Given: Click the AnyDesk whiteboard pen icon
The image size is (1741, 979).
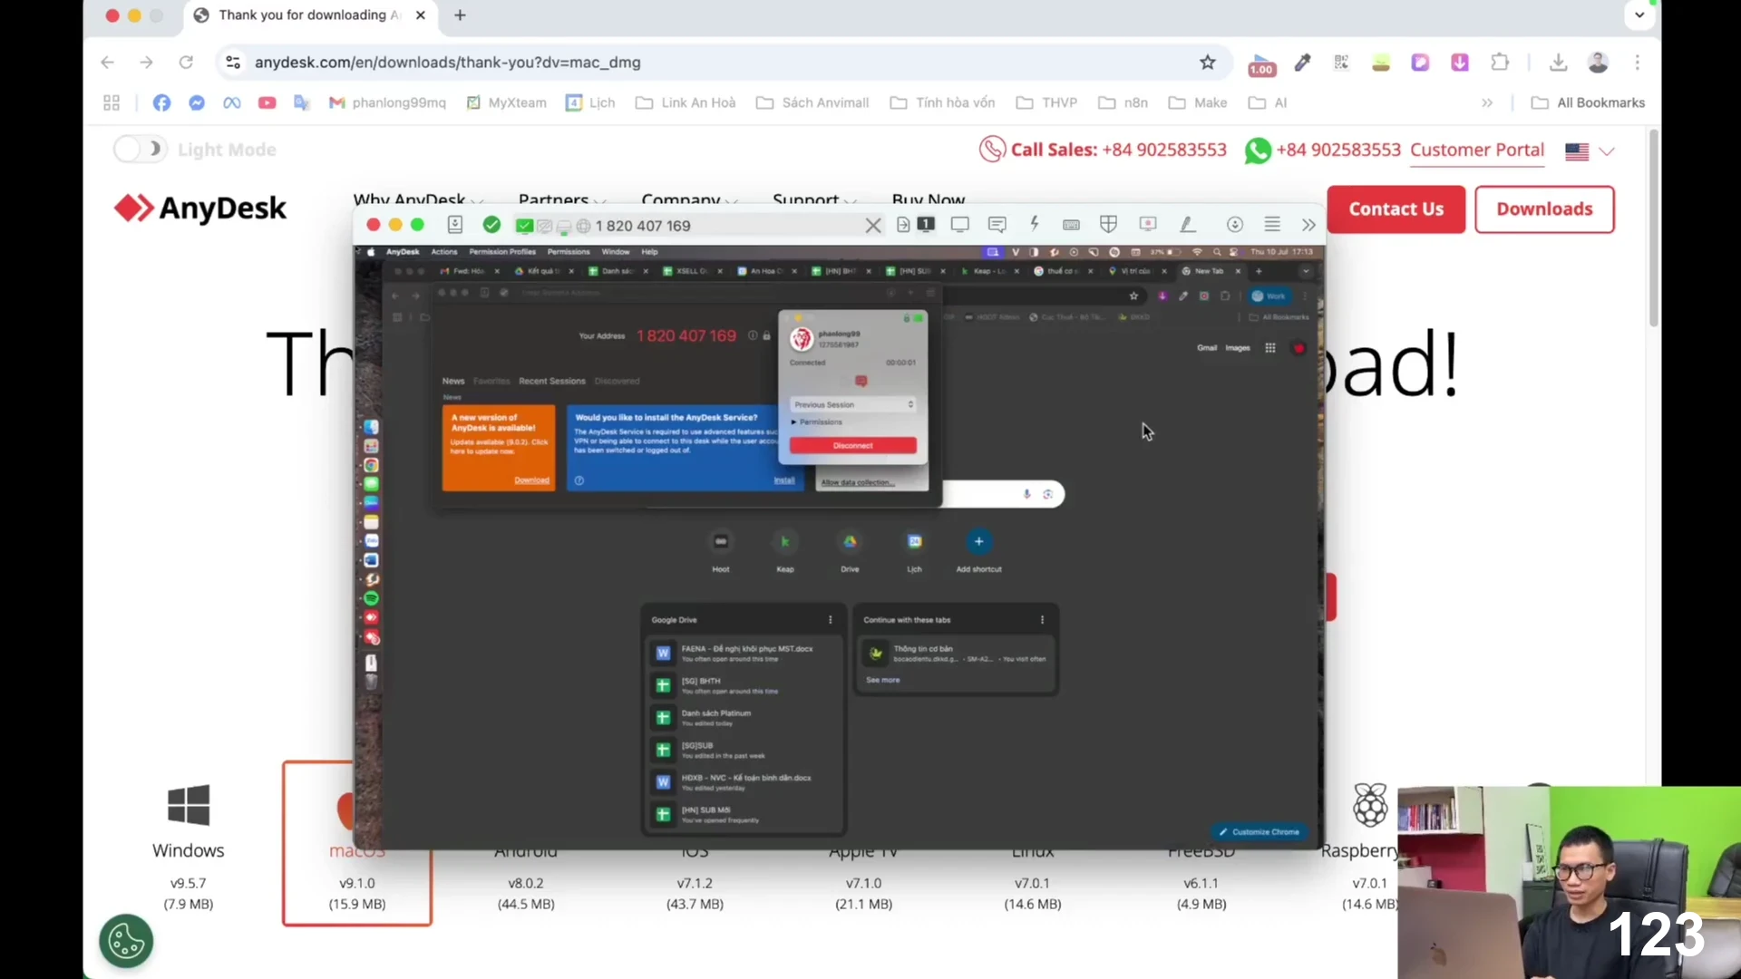Looking at the screenshot, I should click(1187, 225).
